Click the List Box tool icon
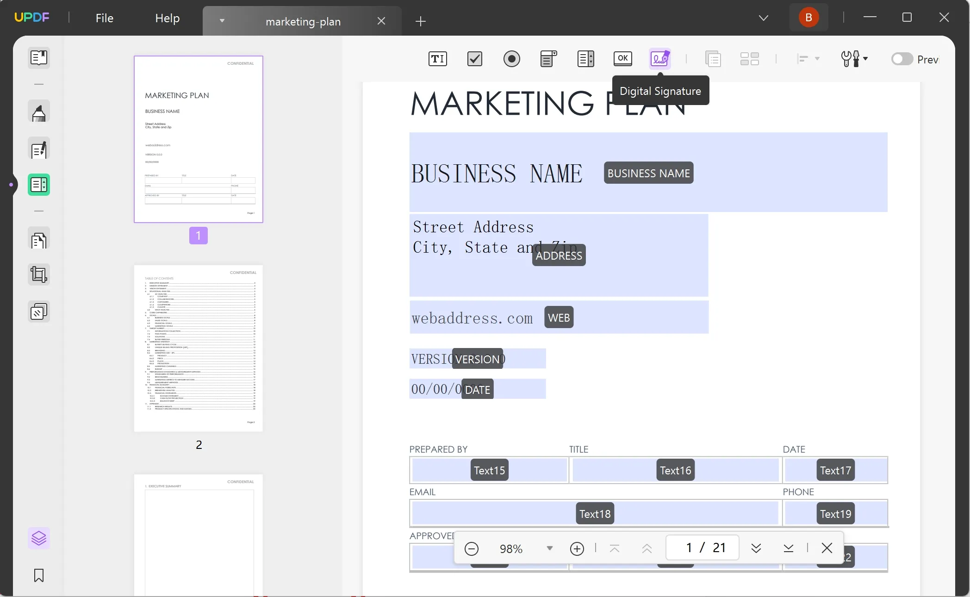 (586, 59)
